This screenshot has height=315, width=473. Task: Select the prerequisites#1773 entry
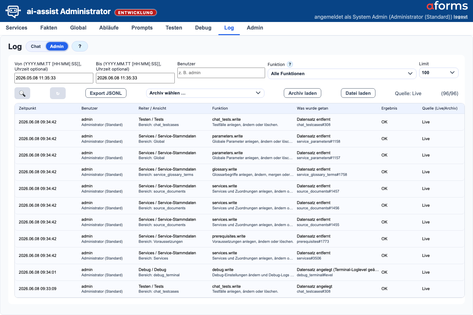click(239, 239)
